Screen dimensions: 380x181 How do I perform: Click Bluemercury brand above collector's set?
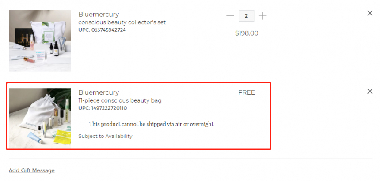[99, 15]
